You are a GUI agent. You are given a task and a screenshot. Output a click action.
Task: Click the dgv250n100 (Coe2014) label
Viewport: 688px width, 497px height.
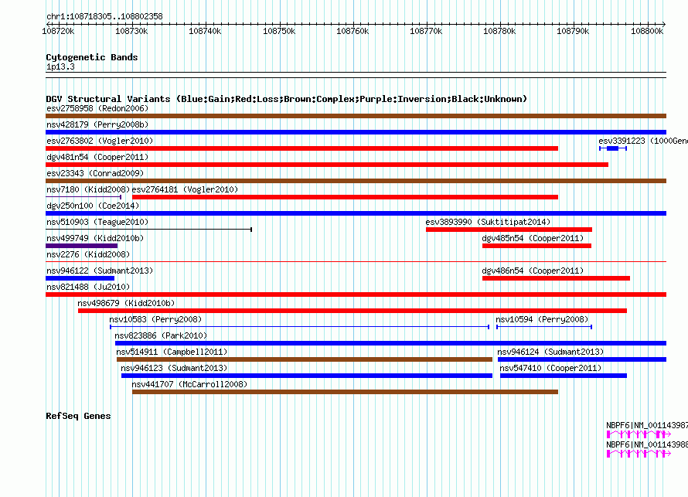pos(93,206)
